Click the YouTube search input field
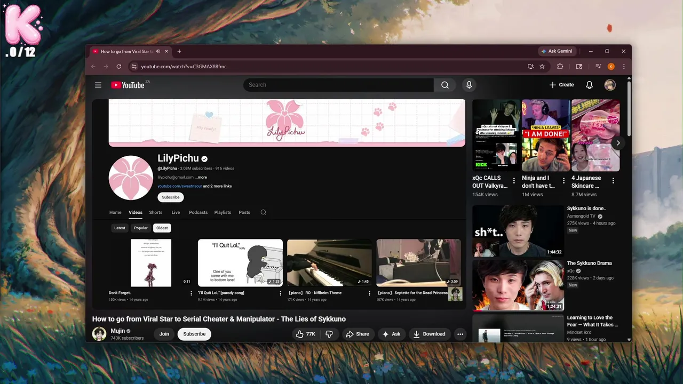 339,85
